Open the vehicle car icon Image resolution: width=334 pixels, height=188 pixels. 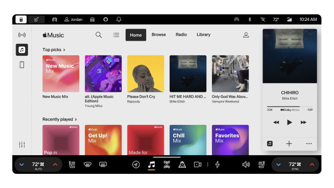tap(54, 19)
